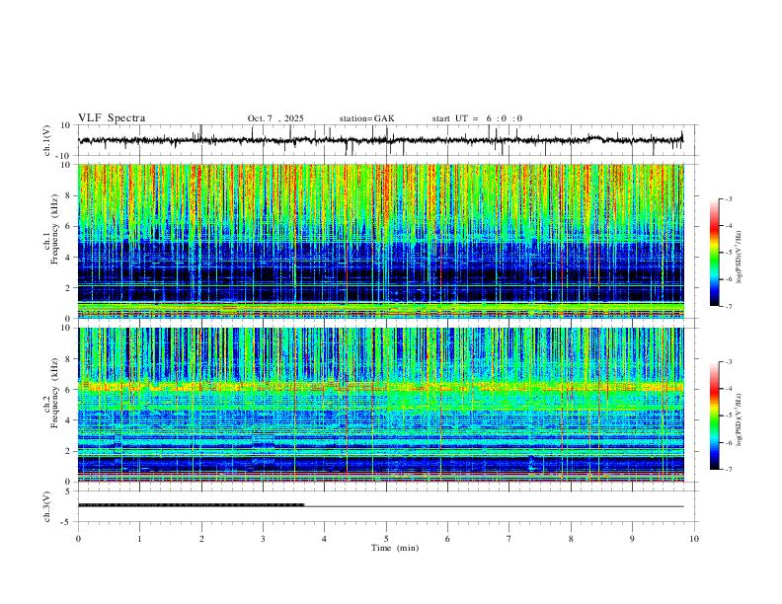
Task: Click the "-3" tick on ch.2 color bar
Action: coord(728,362)
